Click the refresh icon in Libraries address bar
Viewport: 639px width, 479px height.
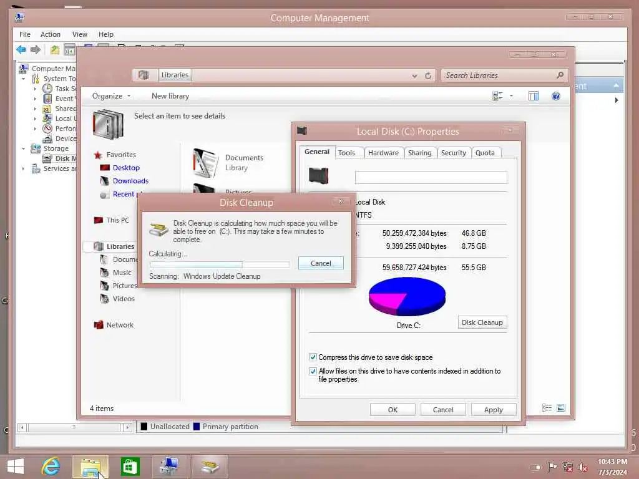428,75
